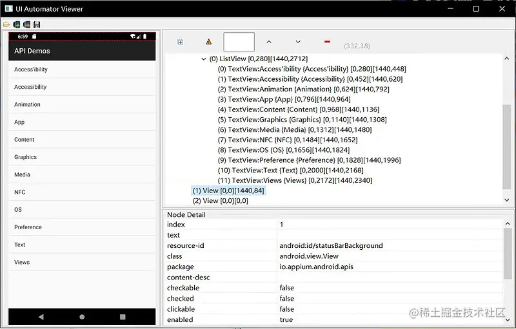This screenshot has height=329, width=516.
Task: Click App in the phone screenshot
Action: tap(82, 122)
